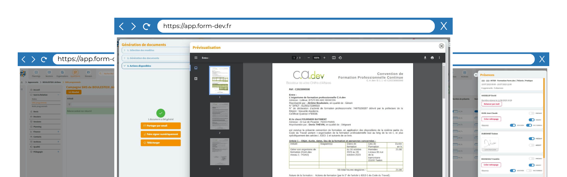Click the 'Faire signer numériquement' button
Screen dimensions: 567x177
(x=160, y=134)
